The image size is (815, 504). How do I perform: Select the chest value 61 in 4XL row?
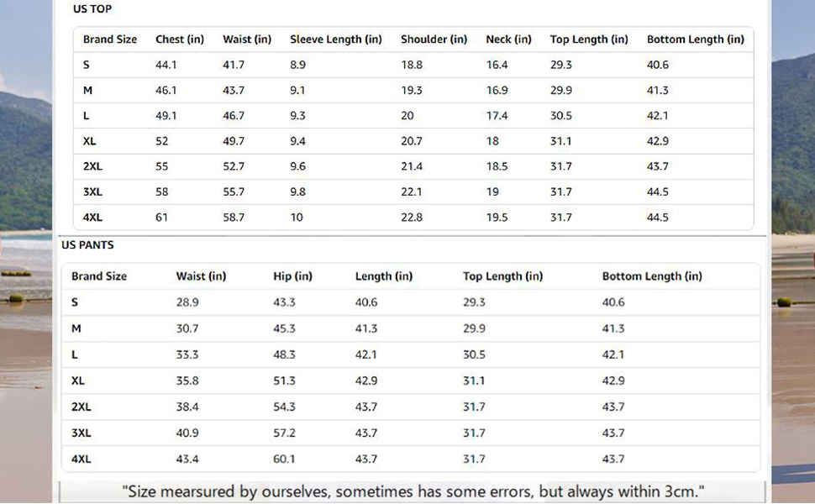161,218
